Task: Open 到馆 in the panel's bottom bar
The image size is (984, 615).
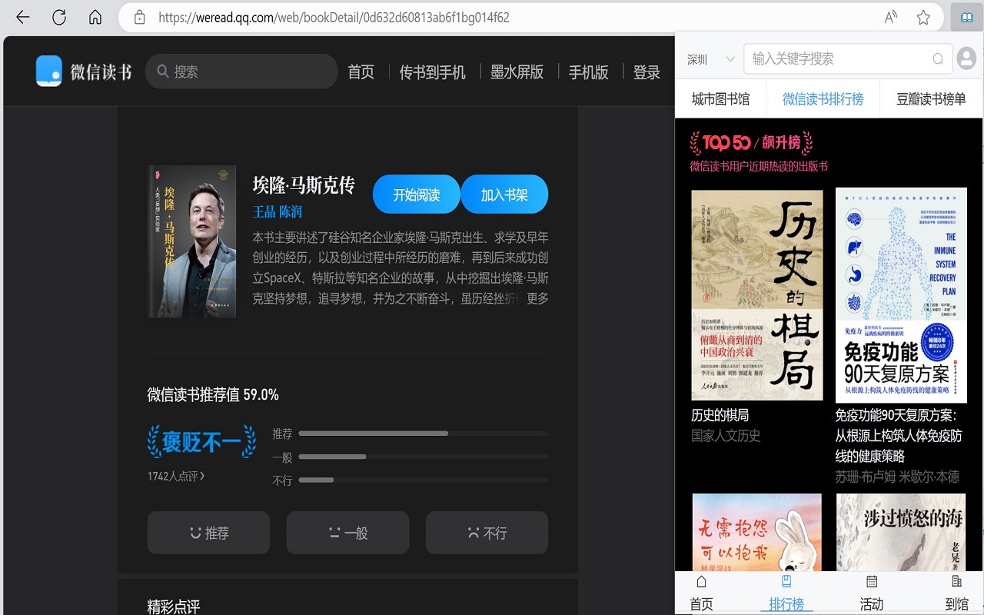Action: tap(957, 593)
